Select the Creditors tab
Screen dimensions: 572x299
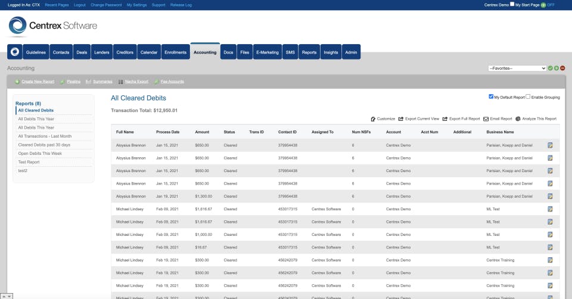(x=125, y=52)
